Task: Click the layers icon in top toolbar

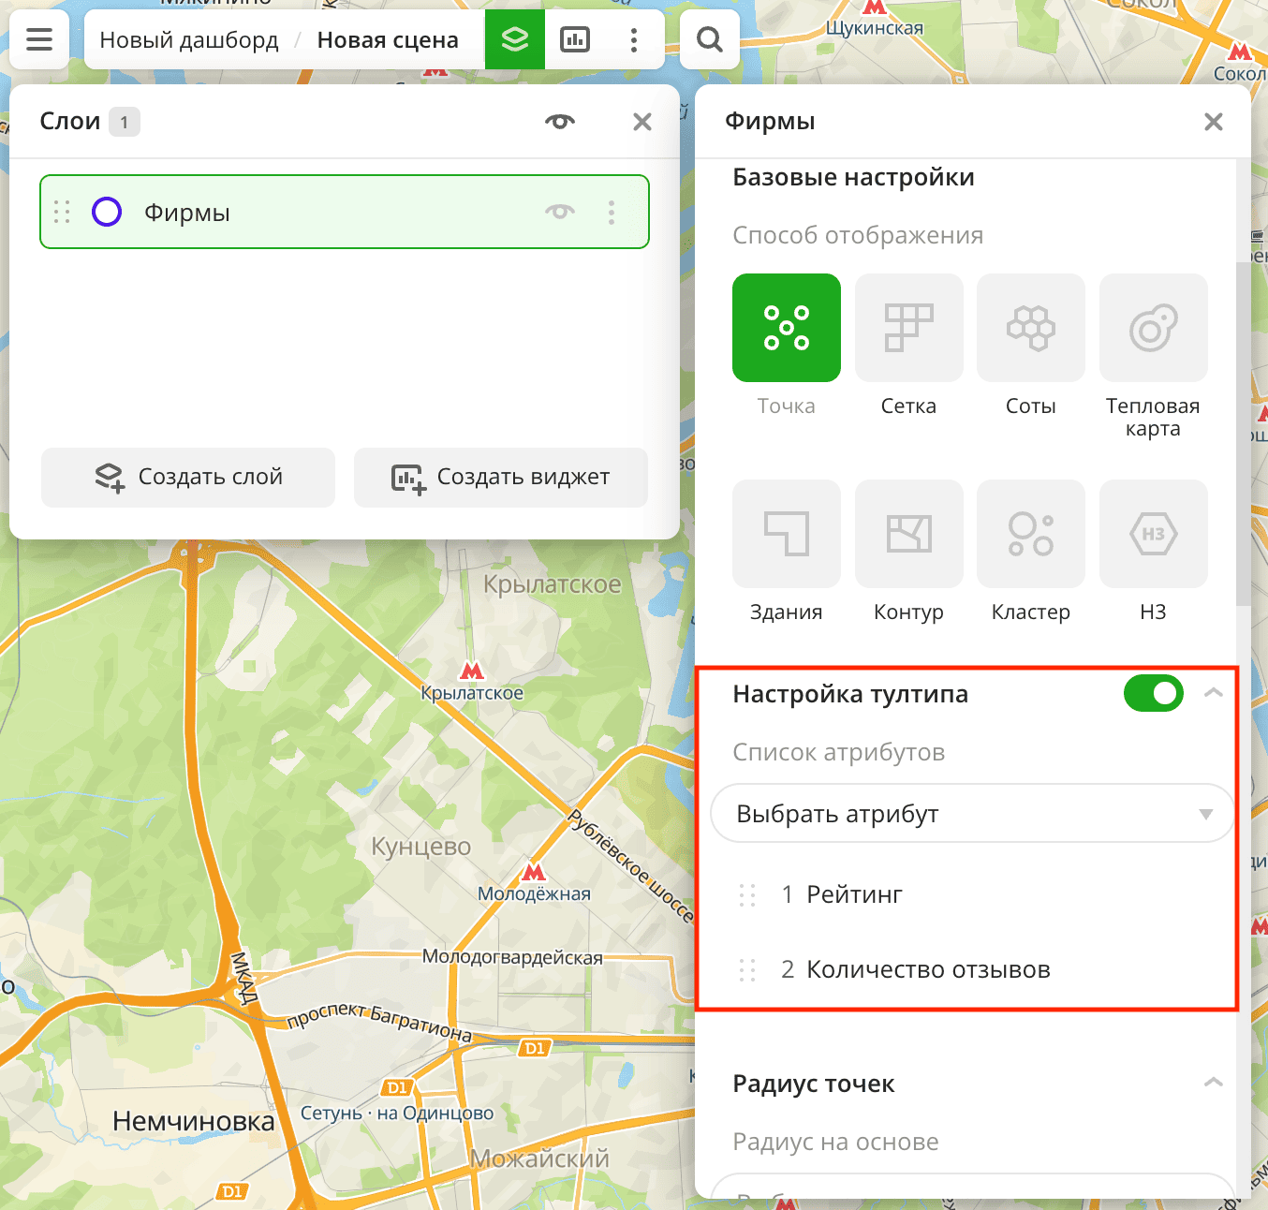Action: [514, 39]
